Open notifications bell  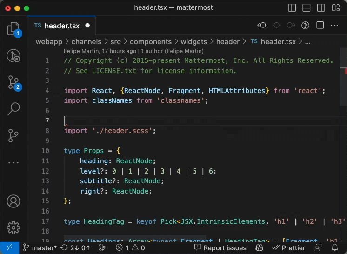tap(335, 248)
